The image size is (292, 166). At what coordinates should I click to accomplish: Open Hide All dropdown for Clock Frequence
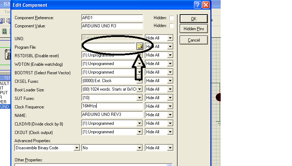coord(170,106)
